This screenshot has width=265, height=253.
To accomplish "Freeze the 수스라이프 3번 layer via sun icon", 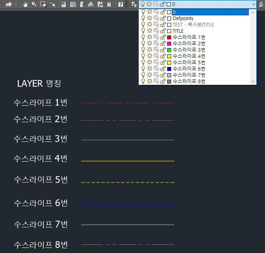I will tap(149, 50).
